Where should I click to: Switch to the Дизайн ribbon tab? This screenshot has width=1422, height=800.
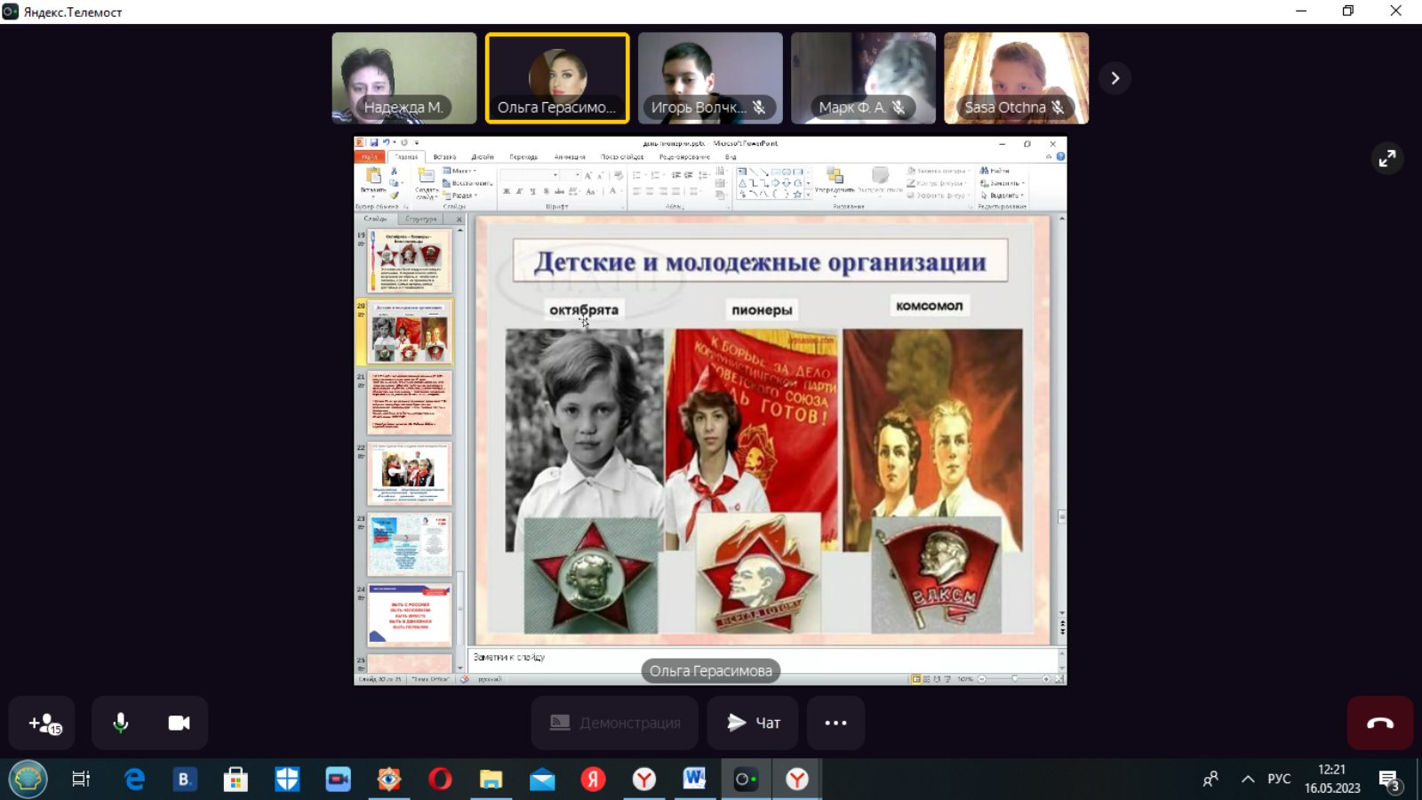coord(483,157)
